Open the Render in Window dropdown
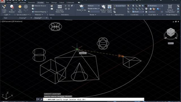This screenshot has height=102, width=181. (94, 9)
